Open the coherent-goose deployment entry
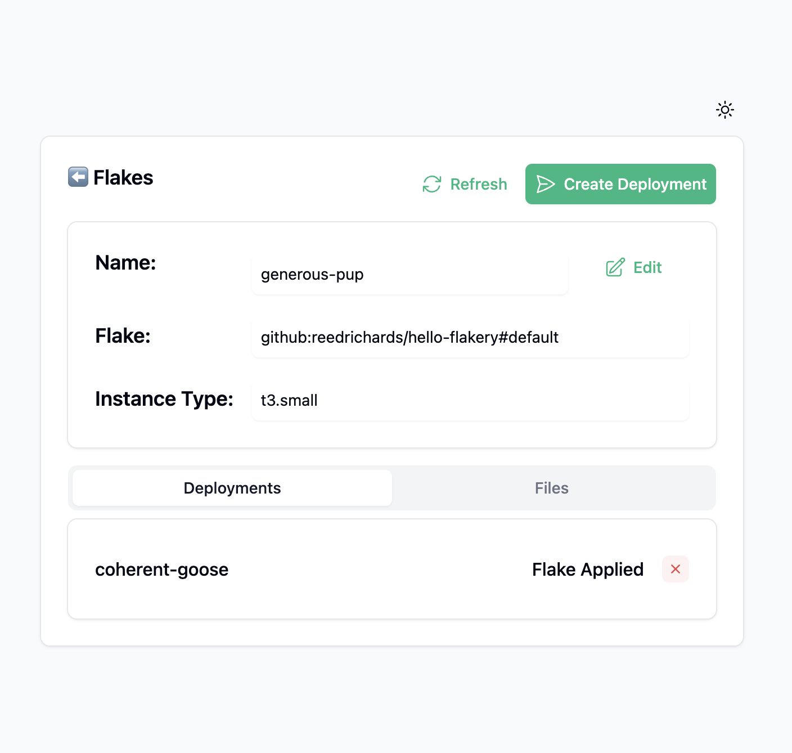Viewport: 792px width, 753px height. 162,570
